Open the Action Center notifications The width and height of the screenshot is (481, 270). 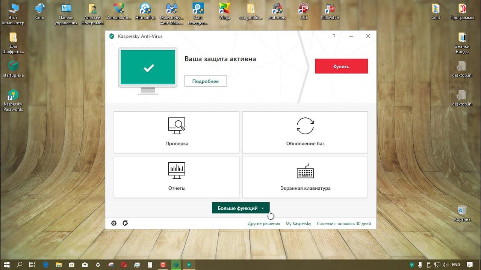[469, 265]
